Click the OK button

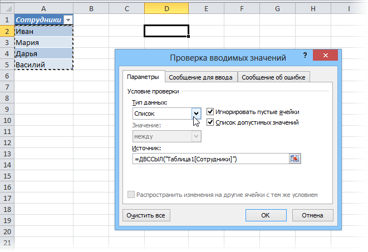pos(266,215)
